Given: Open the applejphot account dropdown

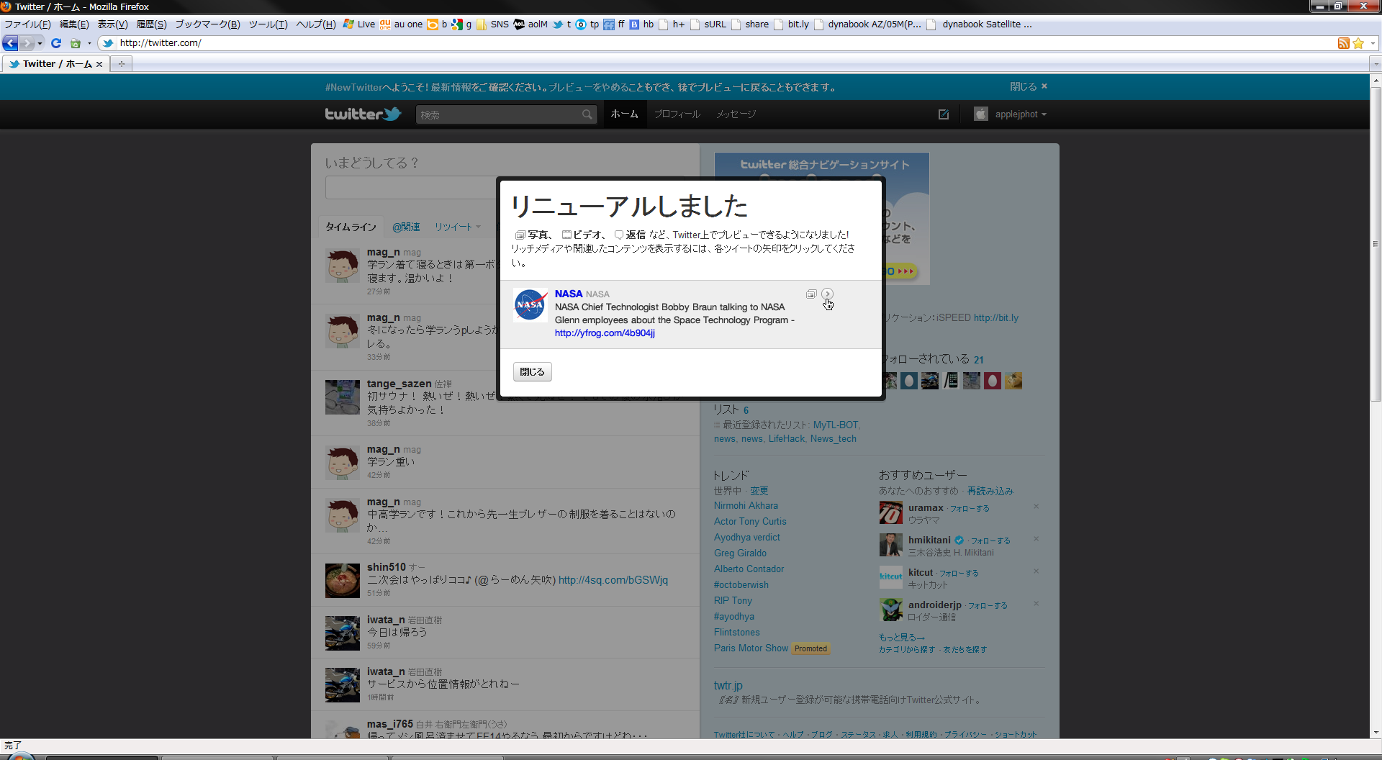Looking at the screenshot, I should click(1011, 114).
